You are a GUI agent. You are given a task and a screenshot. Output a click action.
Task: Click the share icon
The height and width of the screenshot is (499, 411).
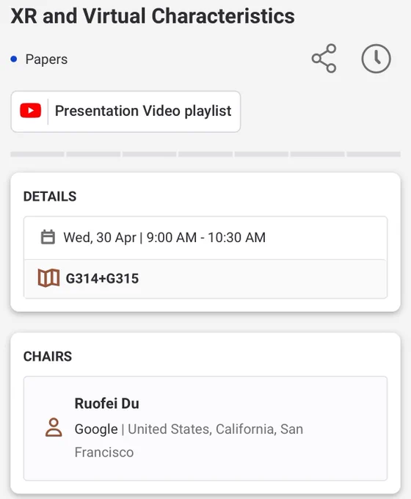coord(324,59)
